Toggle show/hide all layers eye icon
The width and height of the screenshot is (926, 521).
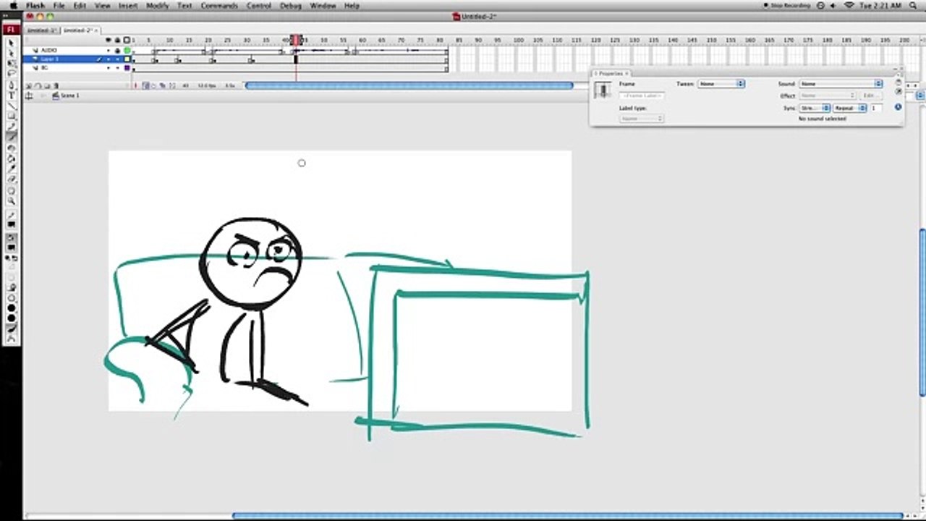click(x=109, y=40)
